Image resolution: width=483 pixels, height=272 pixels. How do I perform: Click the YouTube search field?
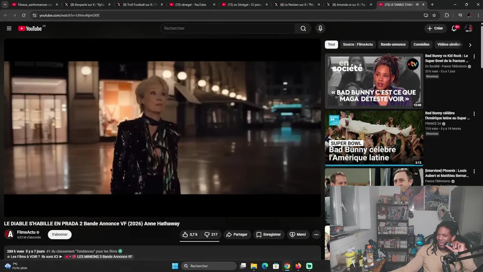point(228,28)
